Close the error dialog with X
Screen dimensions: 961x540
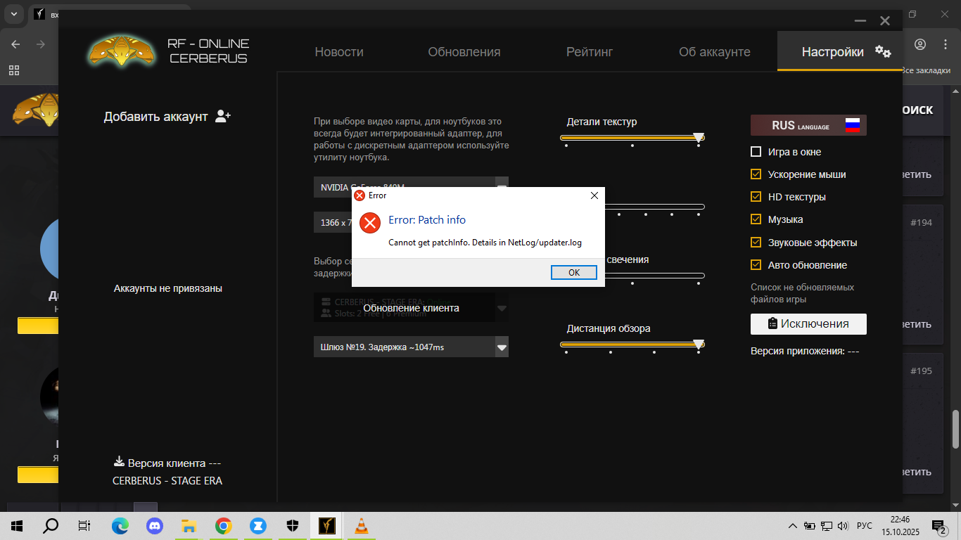[594, 195]
